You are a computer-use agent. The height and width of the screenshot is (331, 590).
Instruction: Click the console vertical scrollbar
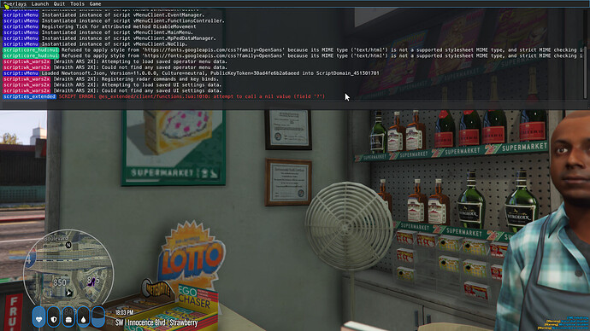[x=587, y=54]
